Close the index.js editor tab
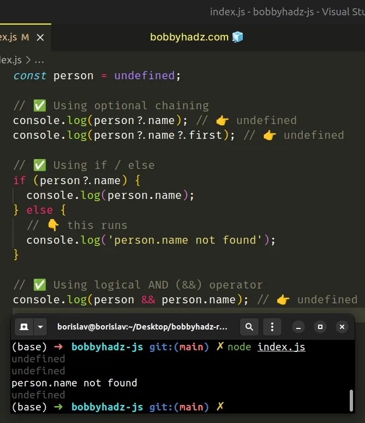This screenshot has width=365, height=423. pos(40,37)
